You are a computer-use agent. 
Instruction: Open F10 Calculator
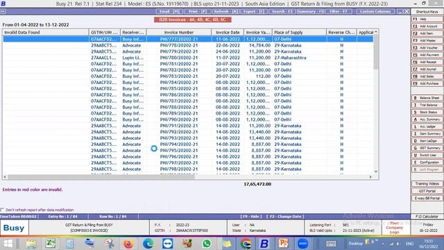click(427, 216)
